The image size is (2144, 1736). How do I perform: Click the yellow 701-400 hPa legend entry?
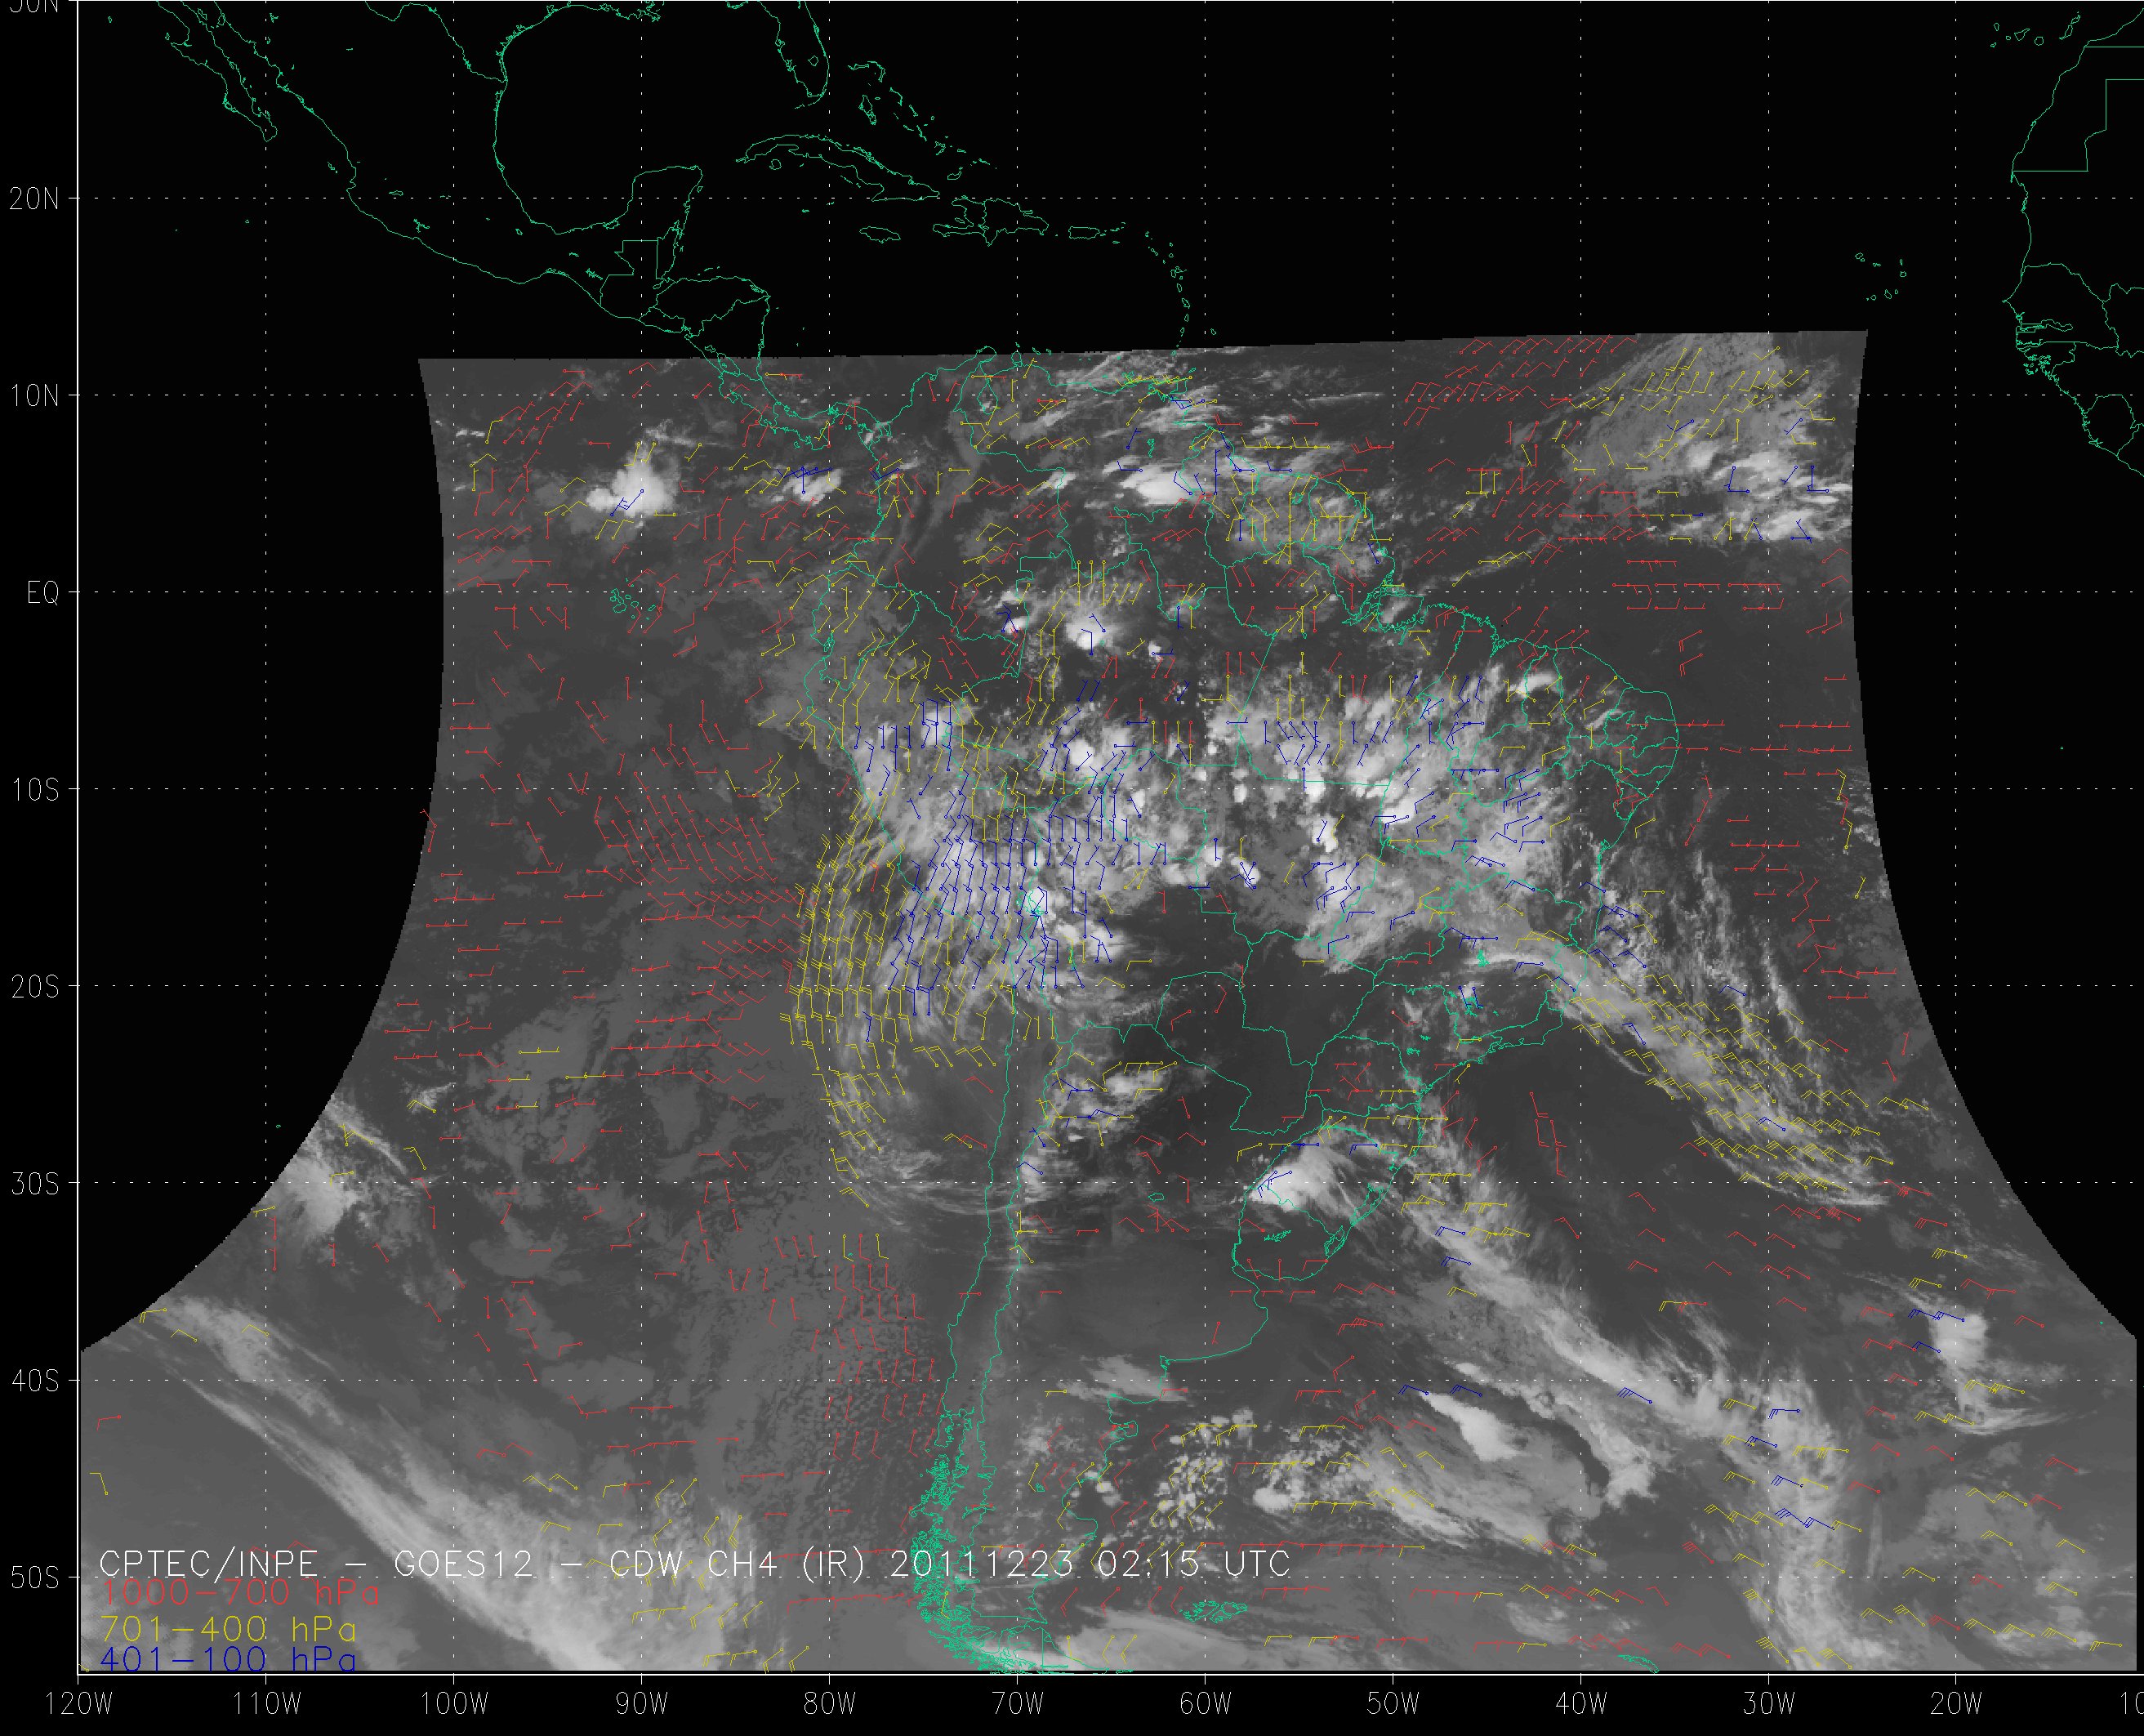(228, 1629)
